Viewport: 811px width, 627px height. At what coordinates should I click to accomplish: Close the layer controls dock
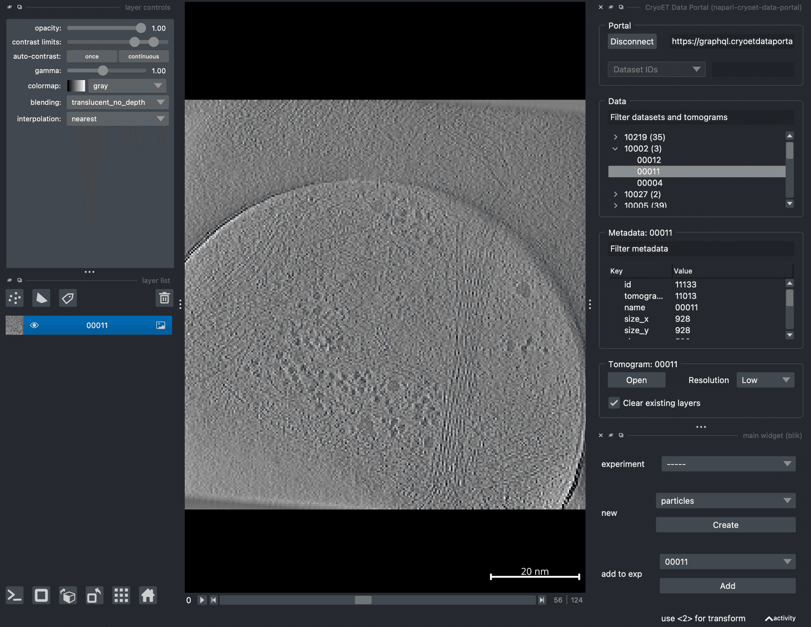[9, 7]
